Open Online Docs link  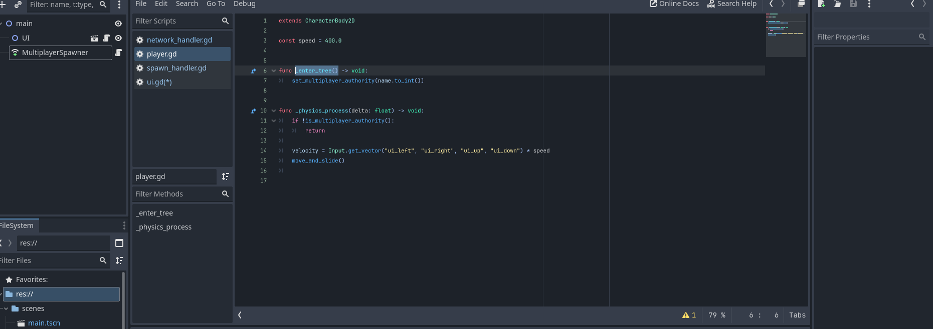(674, 4)
